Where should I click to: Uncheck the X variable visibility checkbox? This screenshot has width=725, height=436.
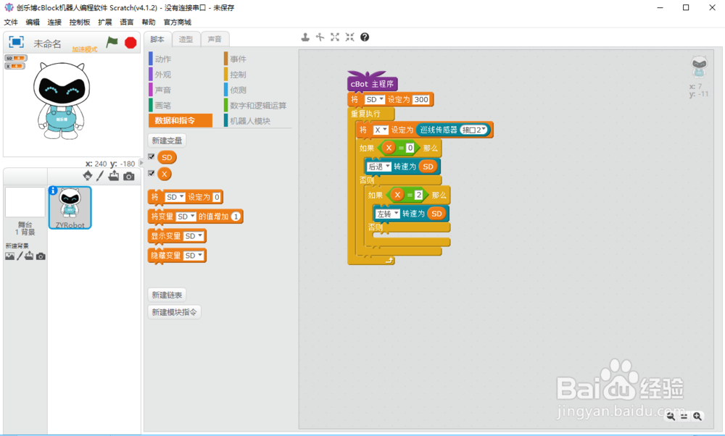(149, 174)
